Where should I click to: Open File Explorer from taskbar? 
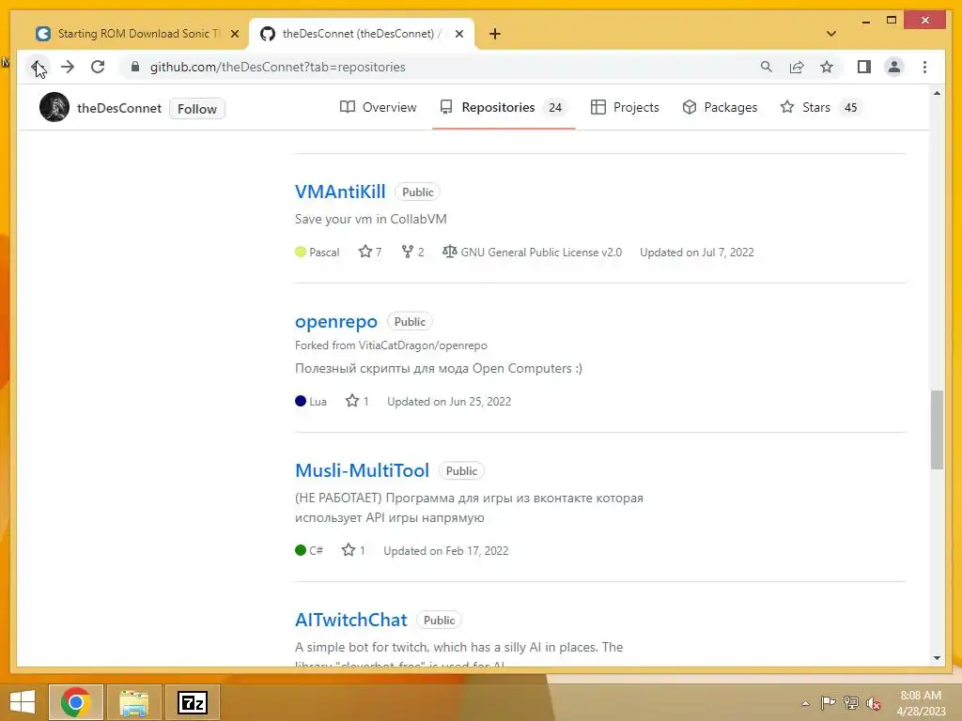[133, 702]
